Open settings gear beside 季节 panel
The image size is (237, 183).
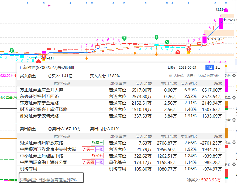point(234,164)
